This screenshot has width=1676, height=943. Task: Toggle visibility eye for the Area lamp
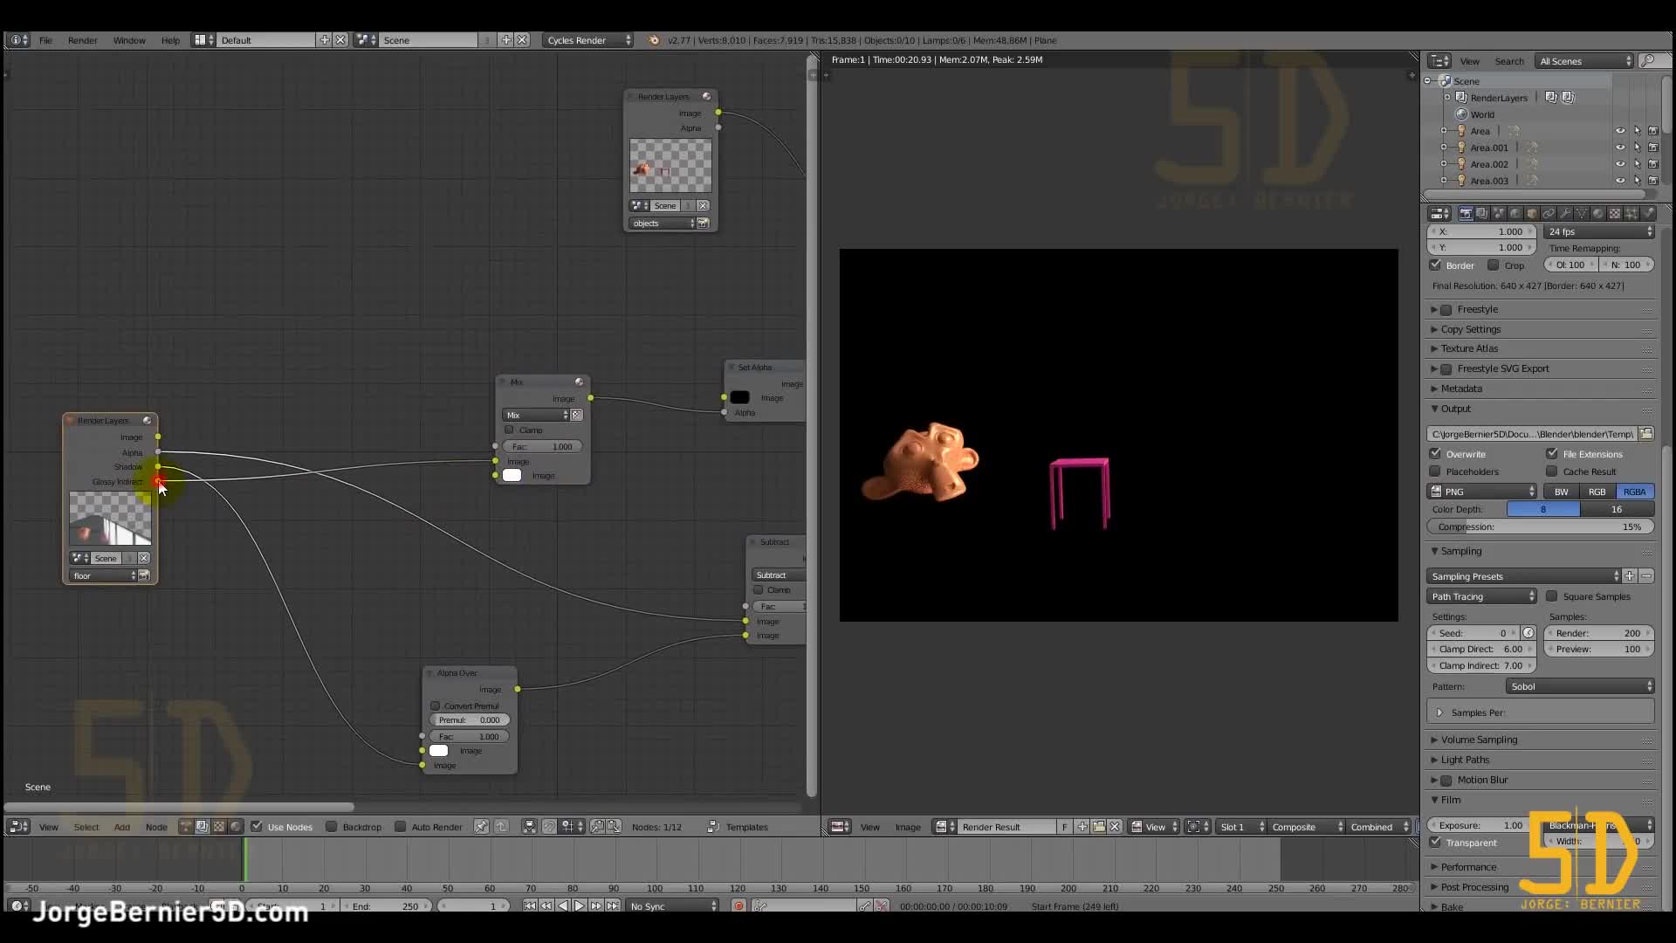tap(1621, 130)
